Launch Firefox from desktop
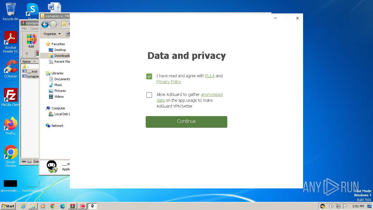Viewport: 373px width, 210px height. [10, 126]
